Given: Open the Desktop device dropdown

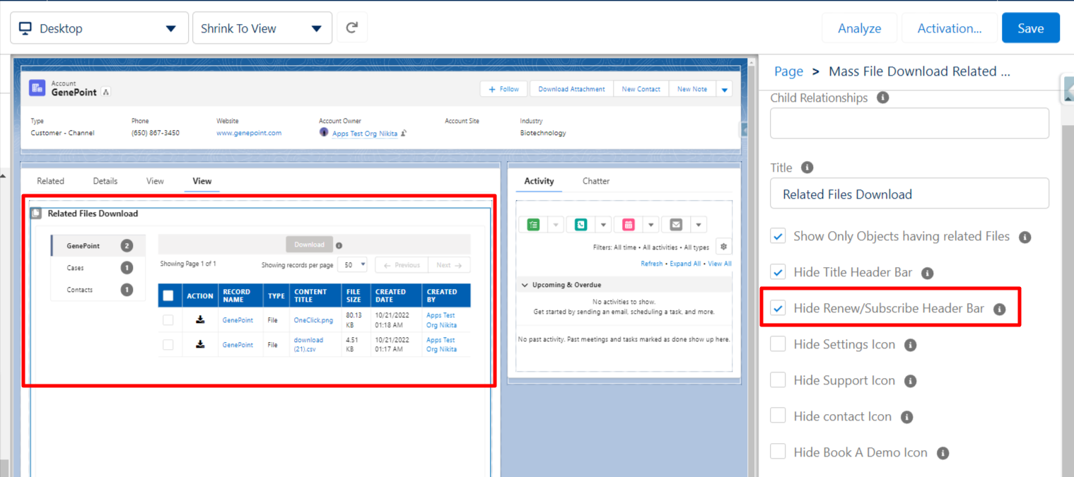Looking at the screenshot, I should pyautogui.click(x=100, y=28).
